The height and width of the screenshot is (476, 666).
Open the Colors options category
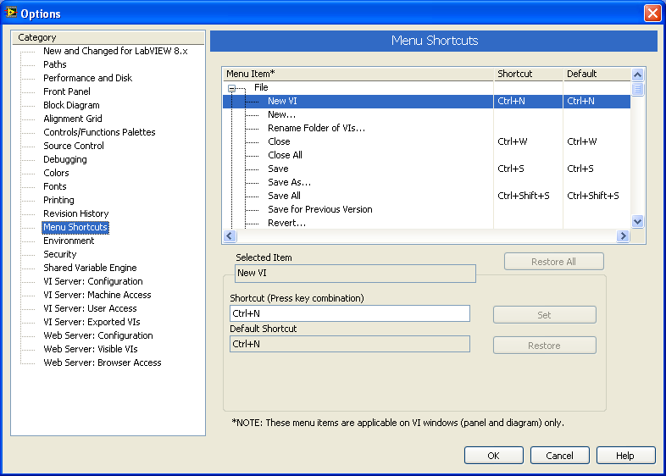[x=56, y=173]
